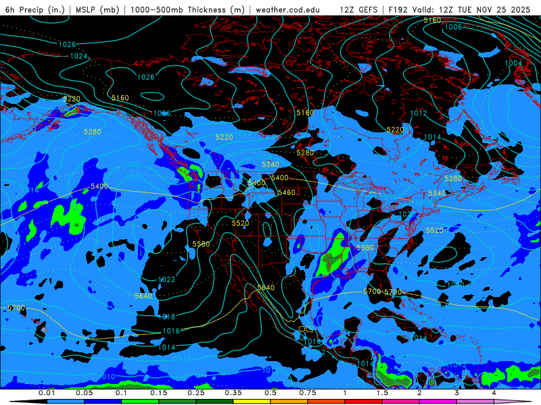Click the 1004 isobar label near Greenland
This screenshot has width=541, height=405.
pyautogui.click(x=513, y=63)
